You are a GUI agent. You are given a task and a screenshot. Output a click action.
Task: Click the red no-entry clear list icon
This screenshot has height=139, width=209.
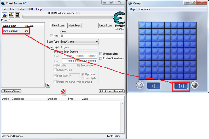(x=63, y=91)
